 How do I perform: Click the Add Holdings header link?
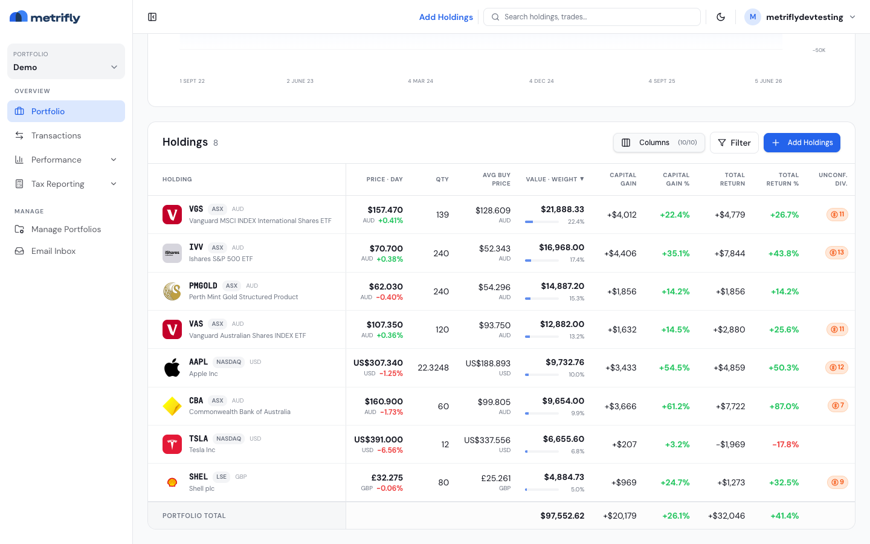[x=446, y=17]
